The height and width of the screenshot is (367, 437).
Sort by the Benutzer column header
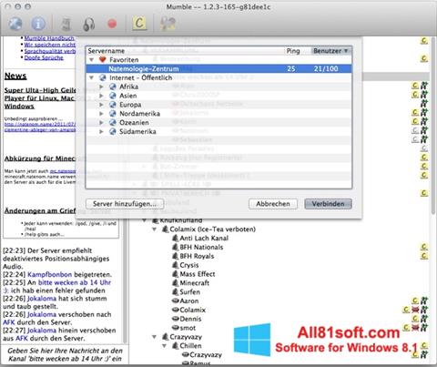tap(330, 51)
